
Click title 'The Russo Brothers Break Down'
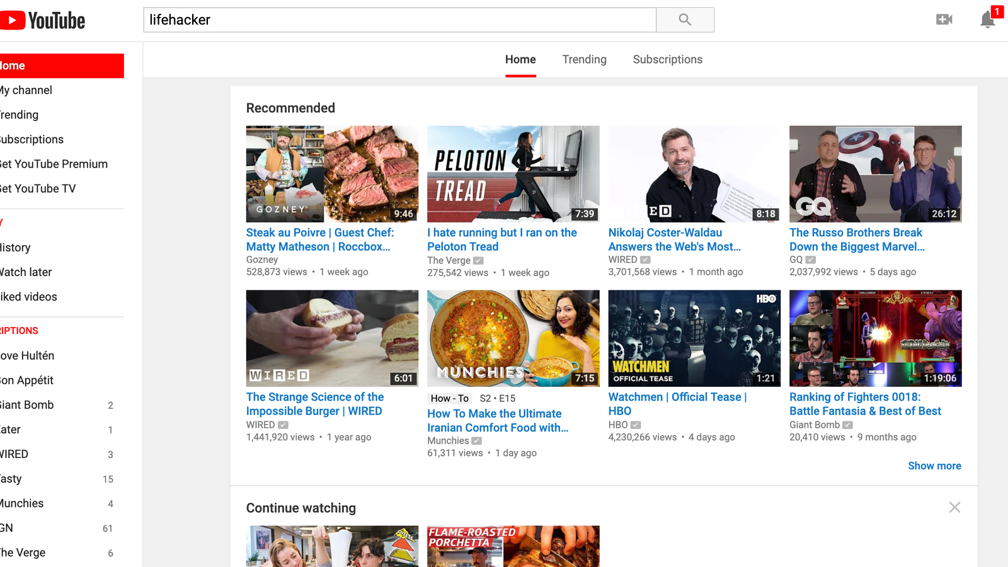pyautogui.click(x=857, y=239)
